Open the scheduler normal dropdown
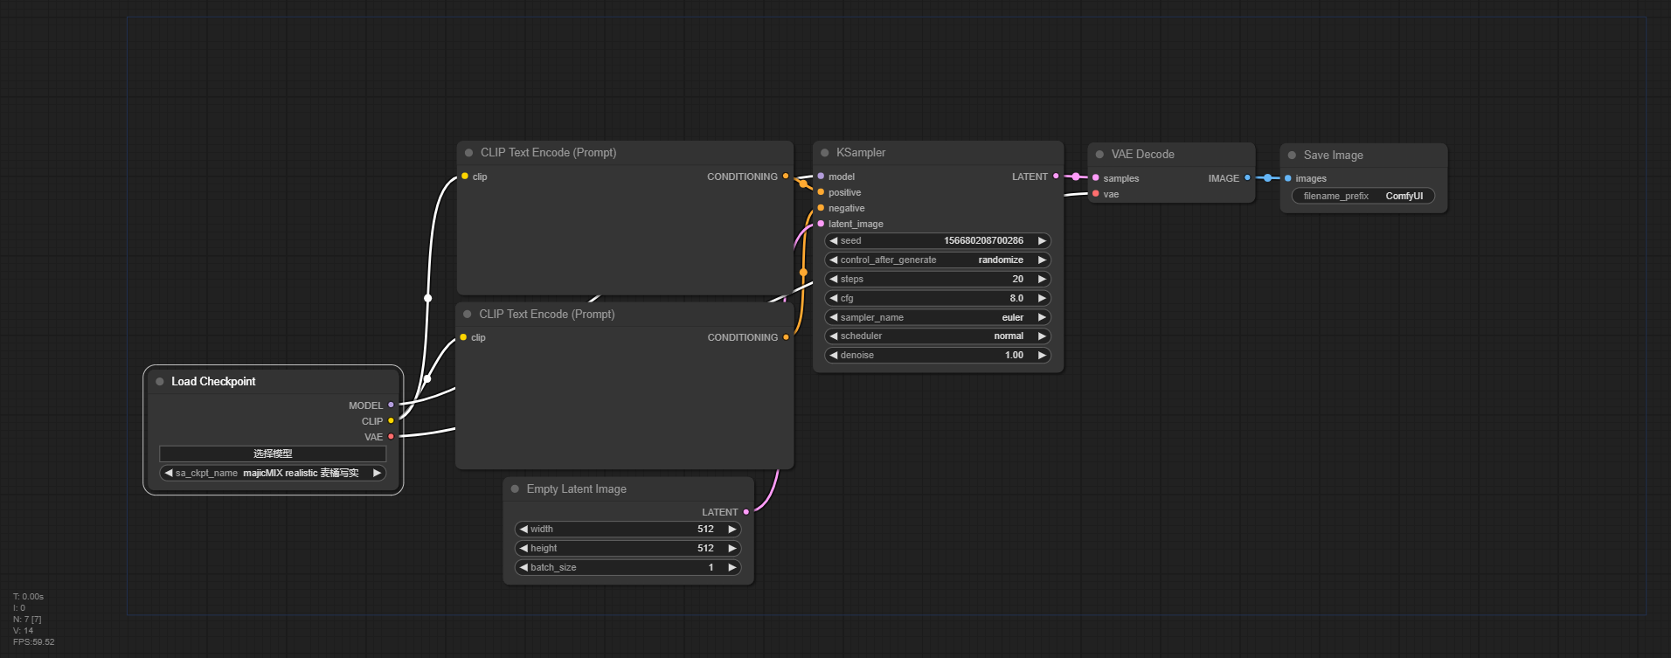The height and width of the screenshot is (658, 1671). coord(938,336)
